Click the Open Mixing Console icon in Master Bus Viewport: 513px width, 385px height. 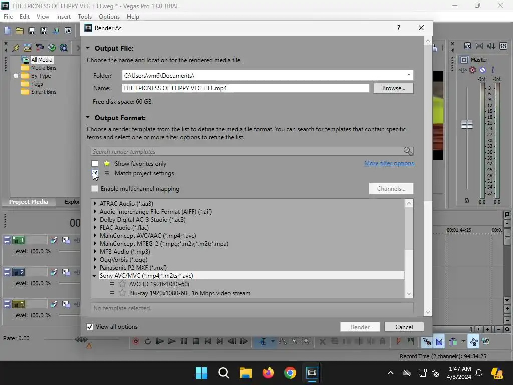[x=503, y=46]
